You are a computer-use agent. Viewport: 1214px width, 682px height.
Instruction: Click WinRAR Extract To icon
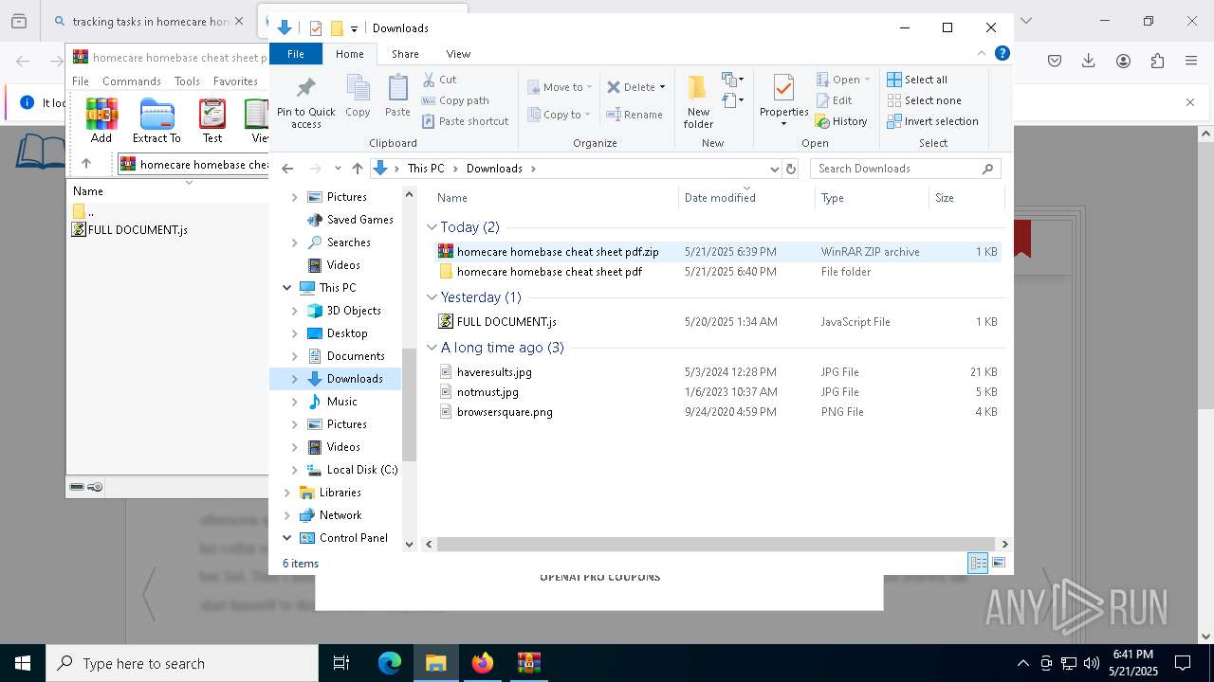pyautogui.click(x=156, y=120)
